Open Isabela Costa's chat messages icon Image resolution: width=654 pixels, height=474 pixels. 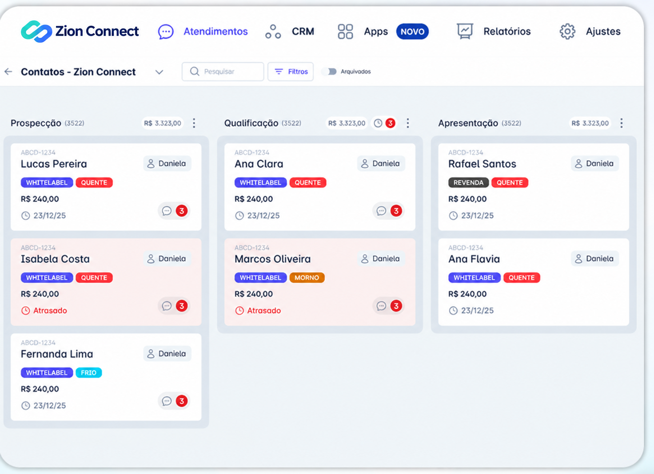point(167,306)
